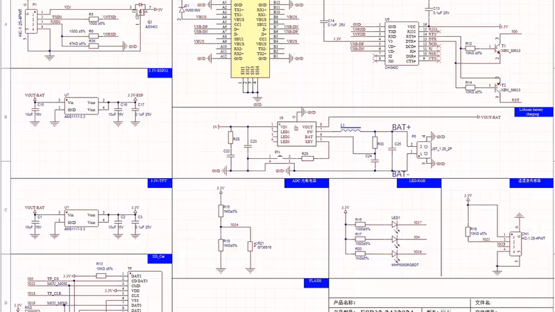Click the MCU_MOSI net label

pos(57,284)
